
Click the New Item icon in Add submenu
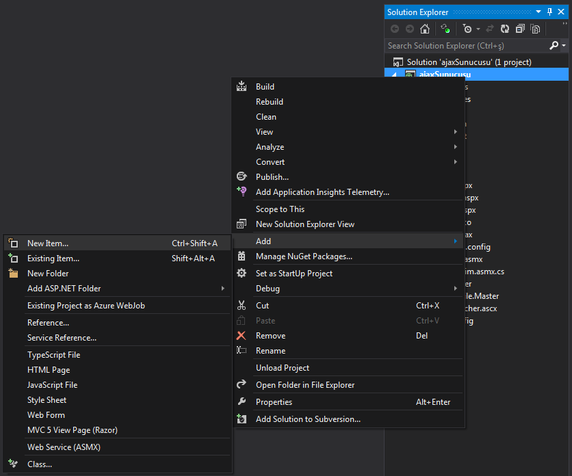tap(13, 243)
